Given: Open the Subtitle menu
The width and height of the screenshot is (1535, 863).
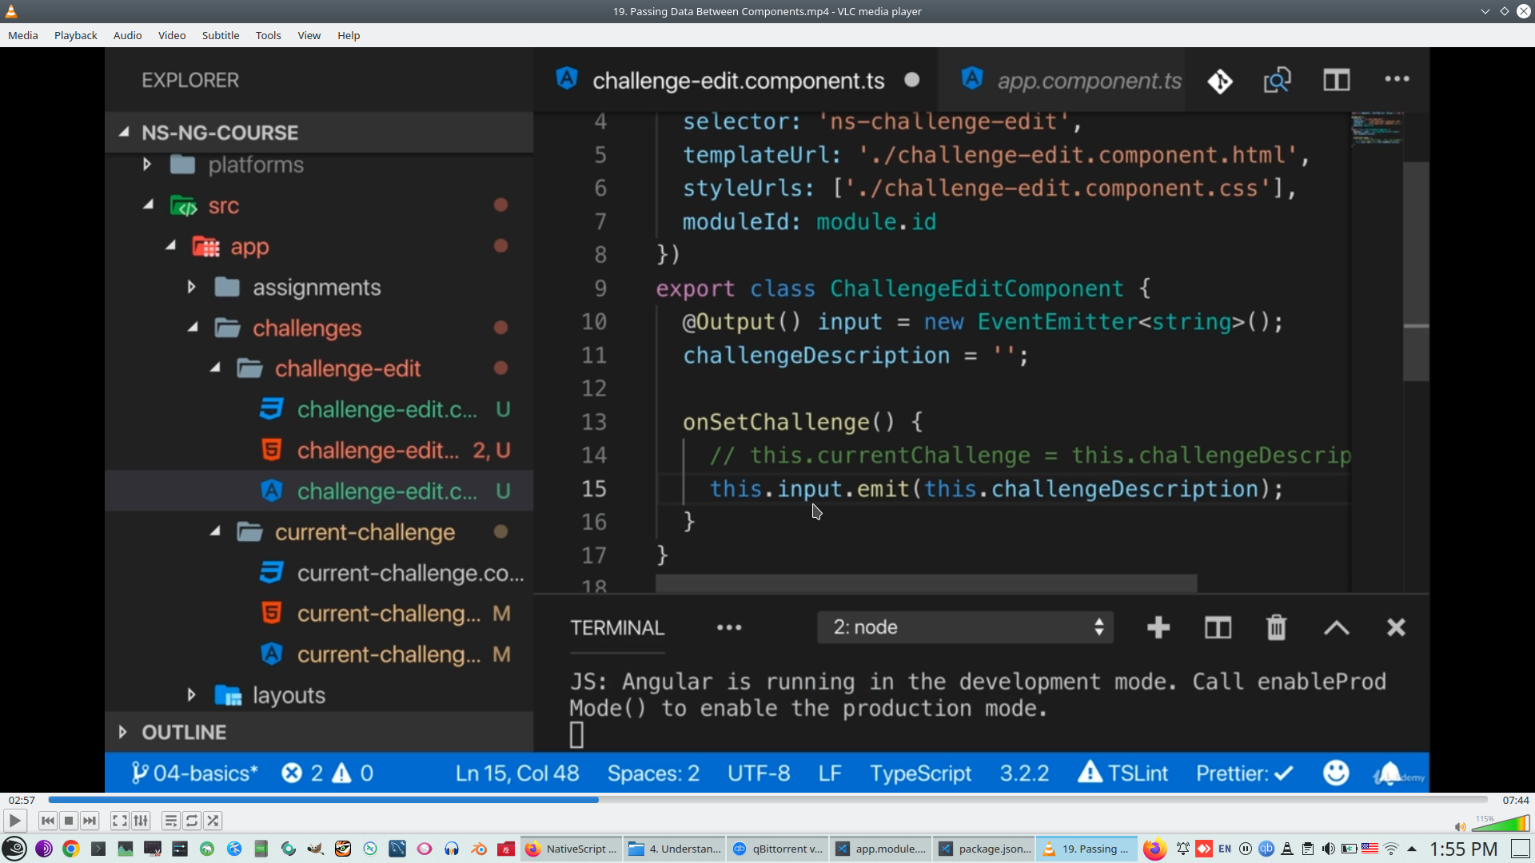Looking at the screenshot, I should click(220, 35).
